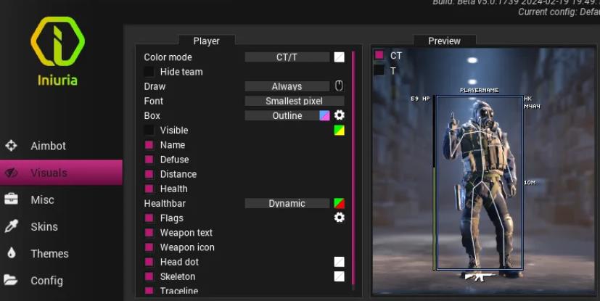Open Flags settings gear icon

tap(339, 218)
